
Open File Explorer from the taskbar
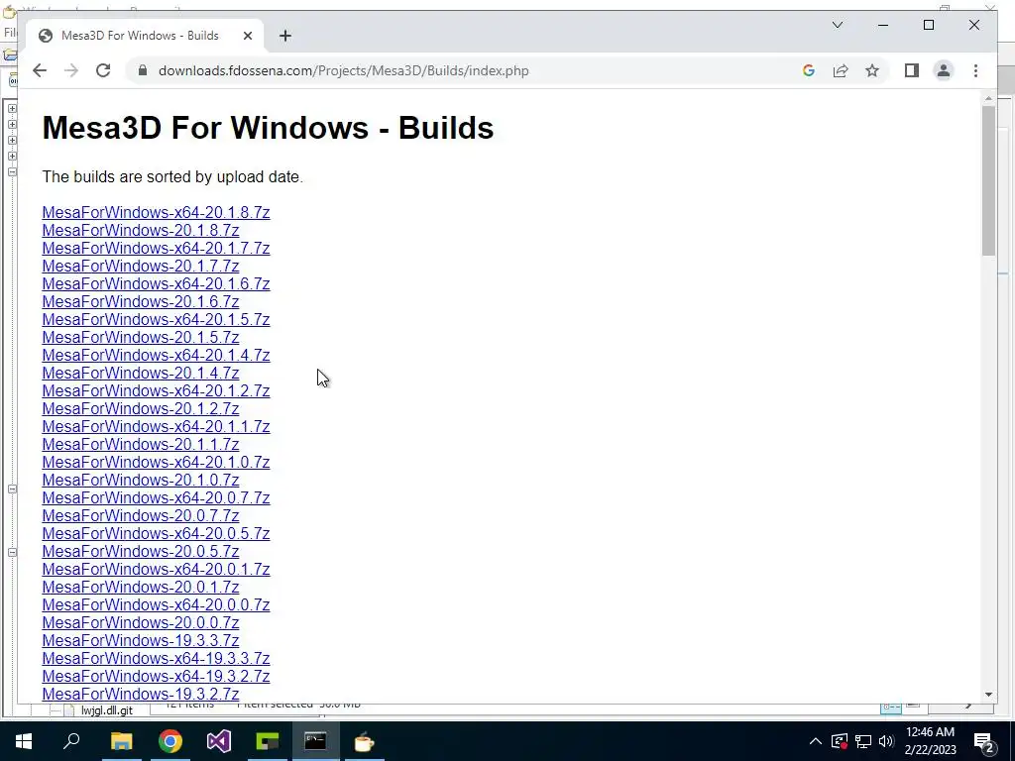121,741
